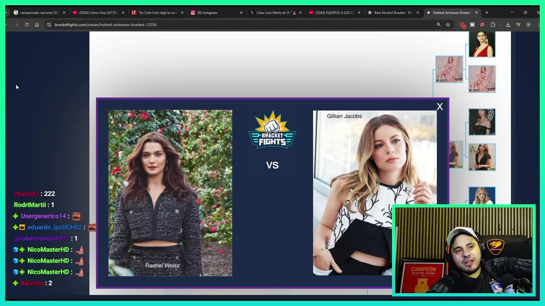Viewport: 545px width, 306px height.
Task: Select redhead in black dress thumbnail
Action: click(482, 157)
